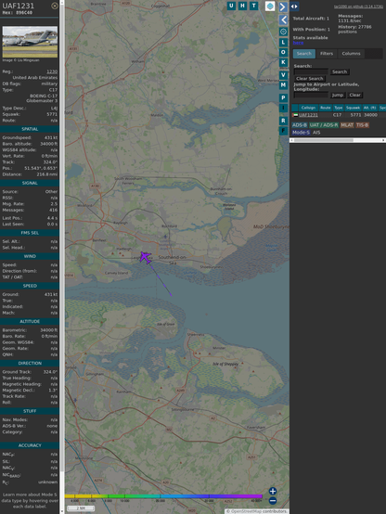Click the left-pointing chevron map button

pyautogui.click(x=283, y=19)
